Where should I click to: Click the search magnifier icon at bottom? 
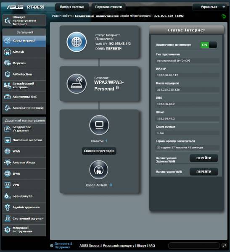224,245
